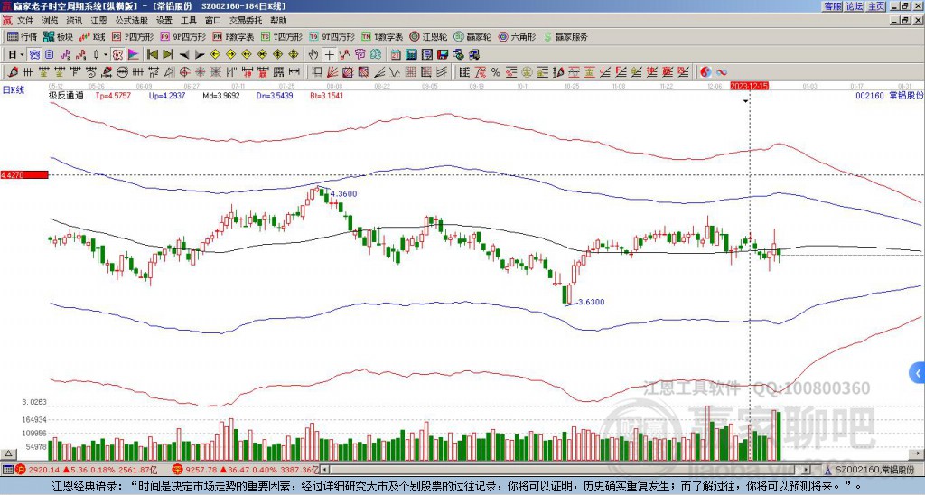The image size is (925, 495).
Task: Select the red pencil drawing tool
Action: pyautogui.click(x=13, y=72)
